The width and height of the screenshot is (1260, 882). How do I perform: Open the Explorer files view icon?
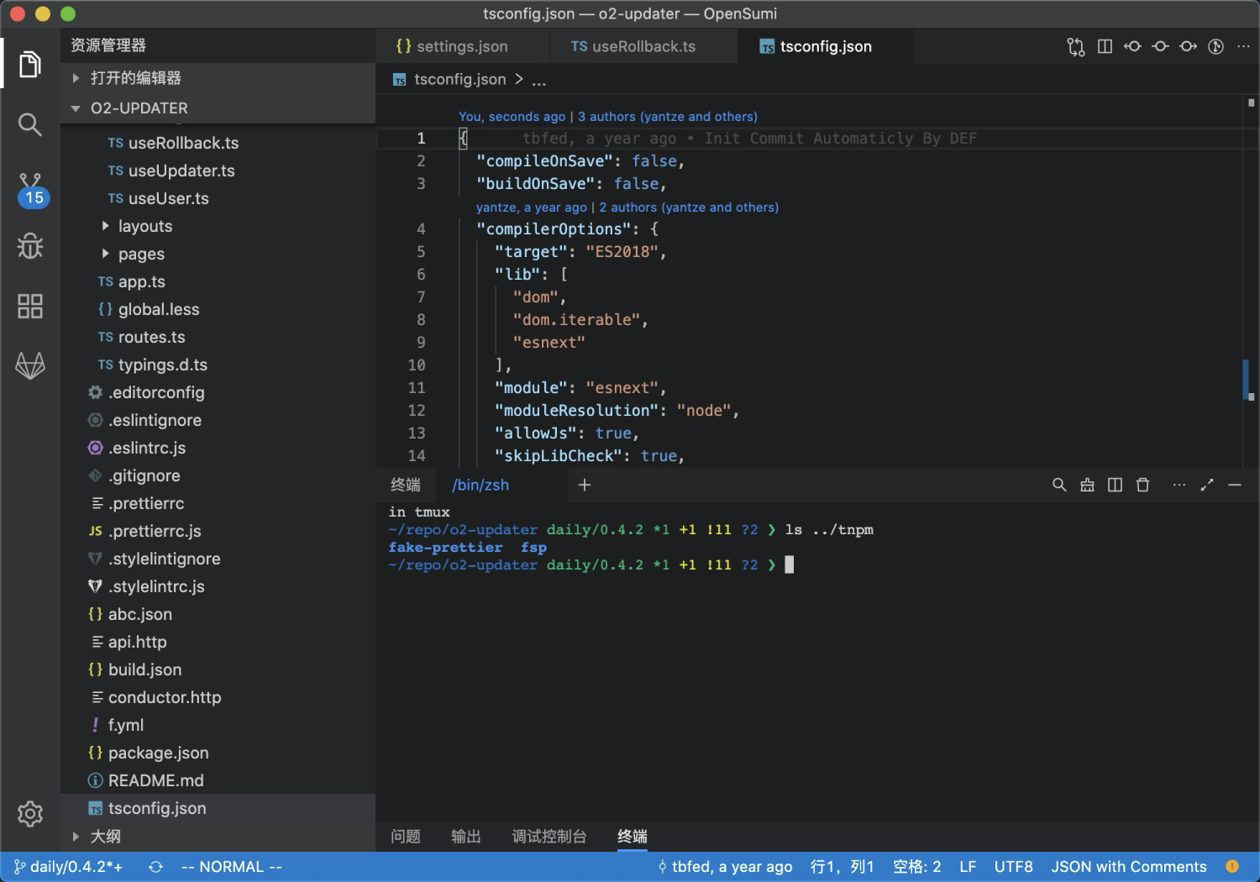coord(30,64)
